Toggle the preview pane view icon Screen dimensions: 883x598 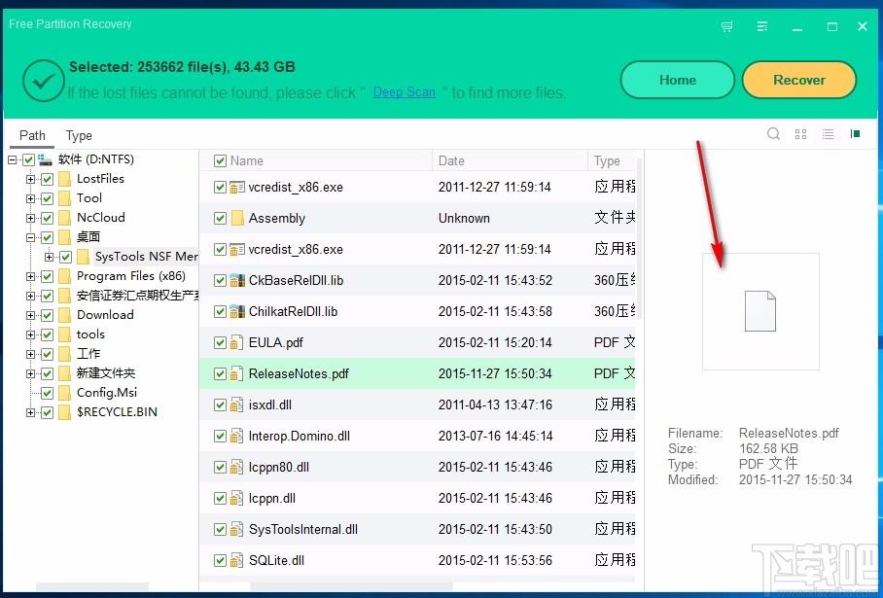(x=855, y=133)
